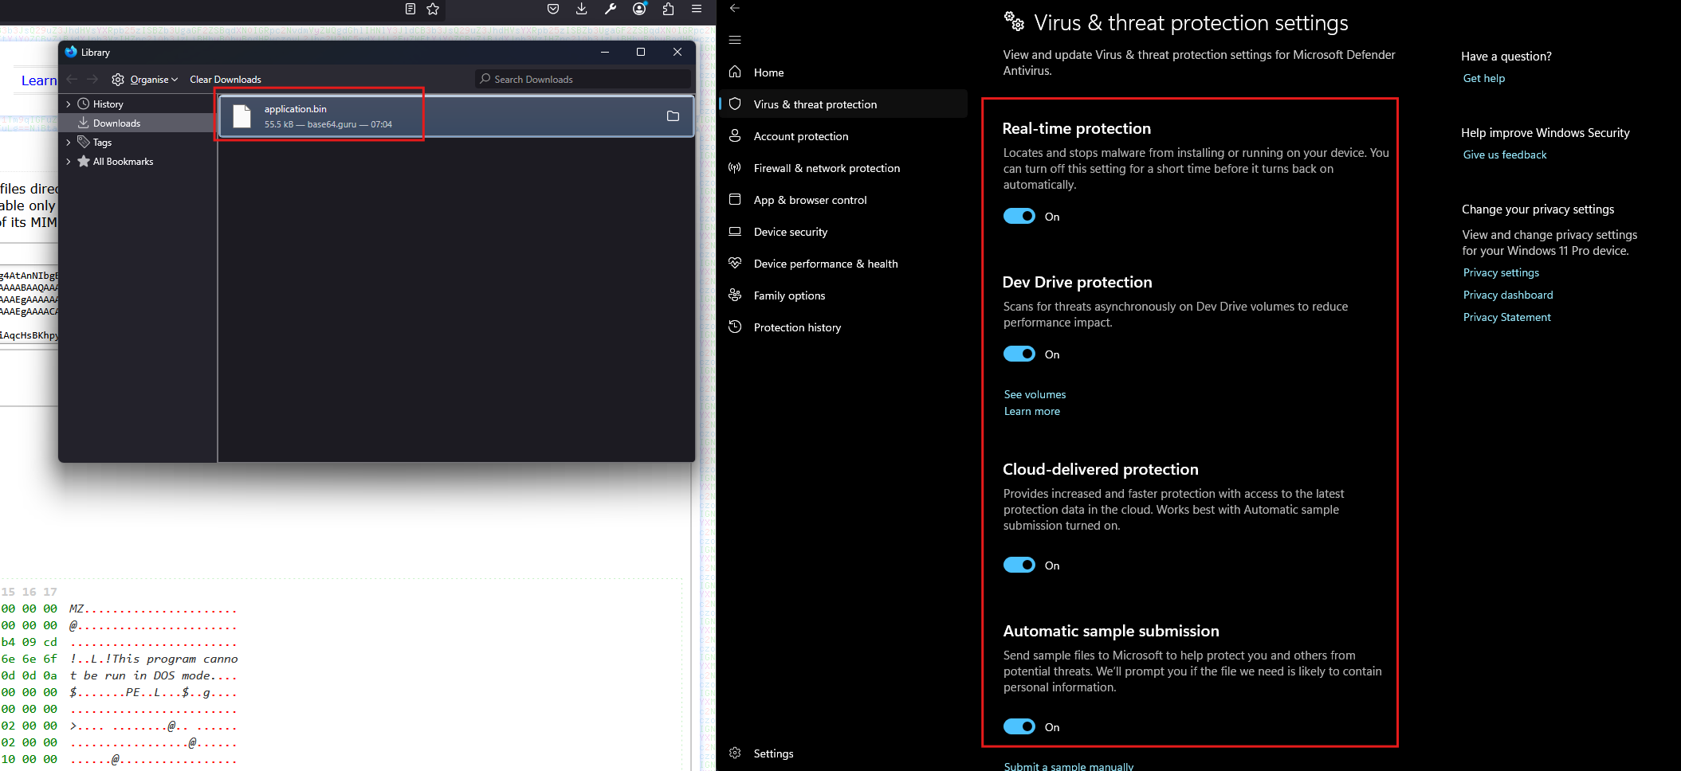Select the application.bin download entry
The width and height of the screenshot is (1681, 771).
tap(456, 116)
